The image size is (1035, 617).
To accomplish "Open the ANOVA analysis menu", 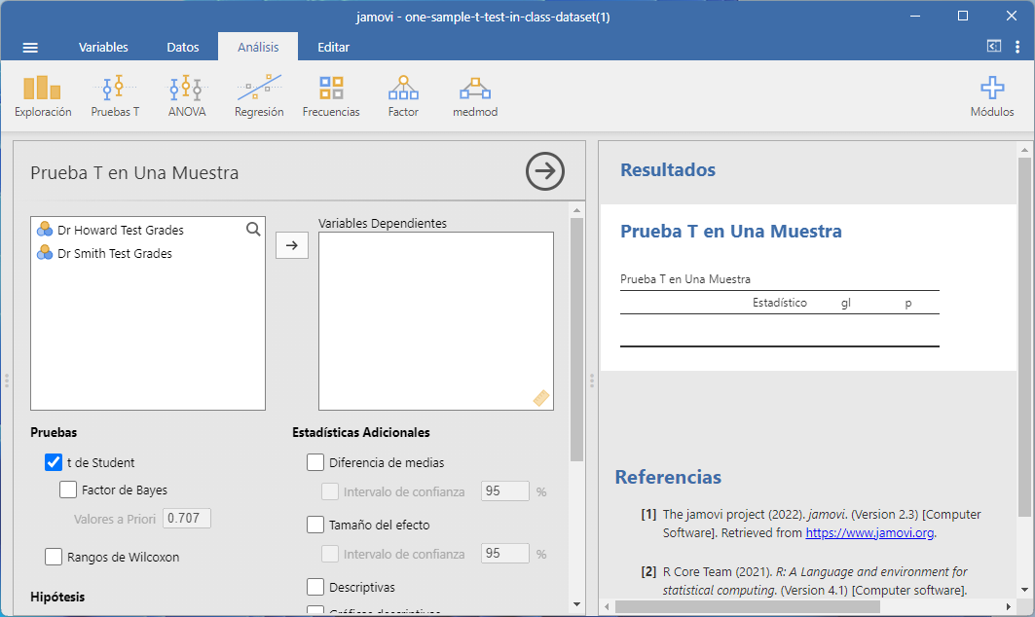I will [187, 96].
